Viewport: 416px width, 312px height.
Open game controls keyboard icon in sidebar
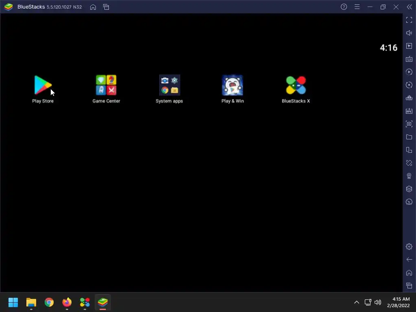[x=409, y=59]
